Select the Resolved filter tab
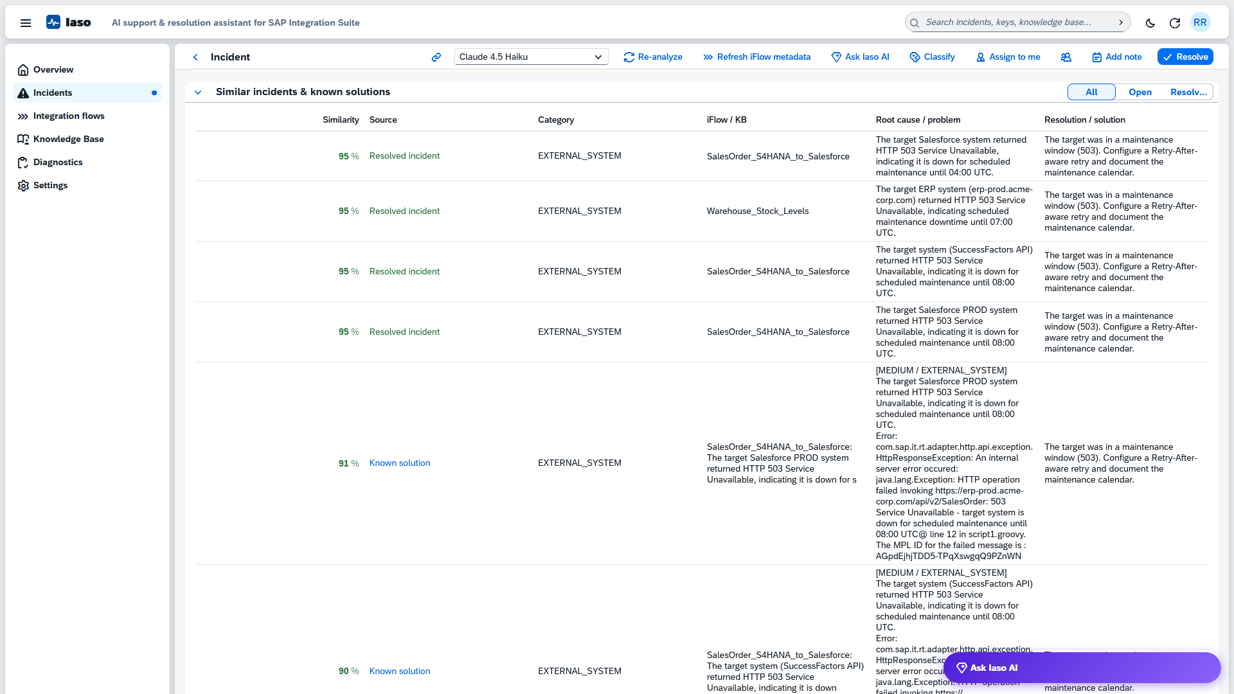This screenshot has width=1234, height=694. click(1188, 93)
